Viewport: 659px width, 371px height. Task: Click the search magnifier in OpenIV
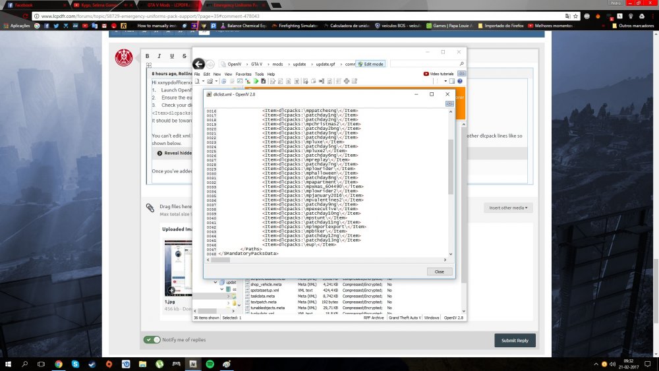tap(461, 64)
